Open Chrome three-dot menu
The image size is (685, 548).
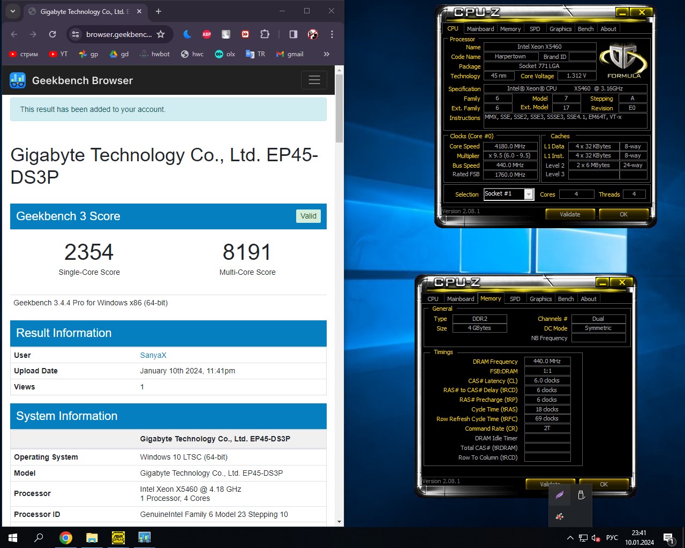[332, 34]
